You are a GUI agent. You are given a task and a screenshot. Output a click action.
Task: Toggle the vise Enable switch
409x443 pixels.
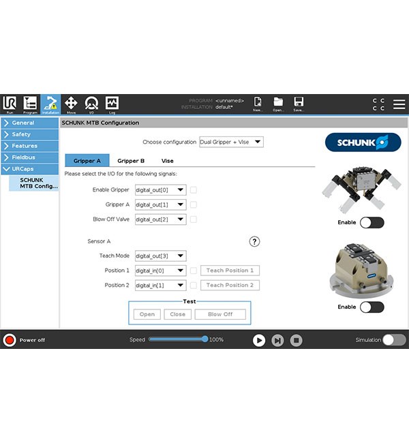pos(372,307)
